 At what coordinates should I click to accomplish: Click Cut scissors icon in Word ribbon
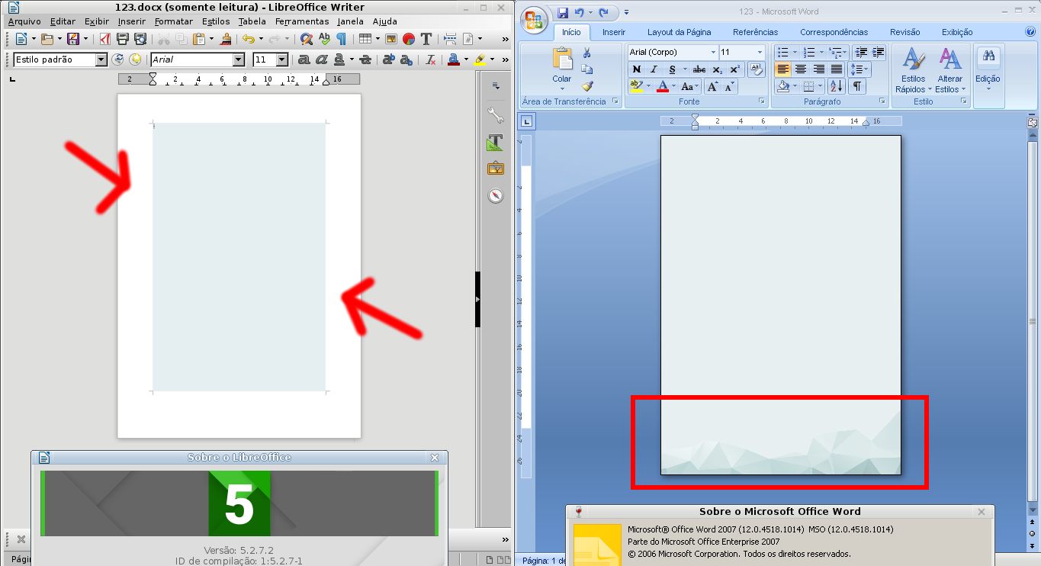tap(587, 53)
